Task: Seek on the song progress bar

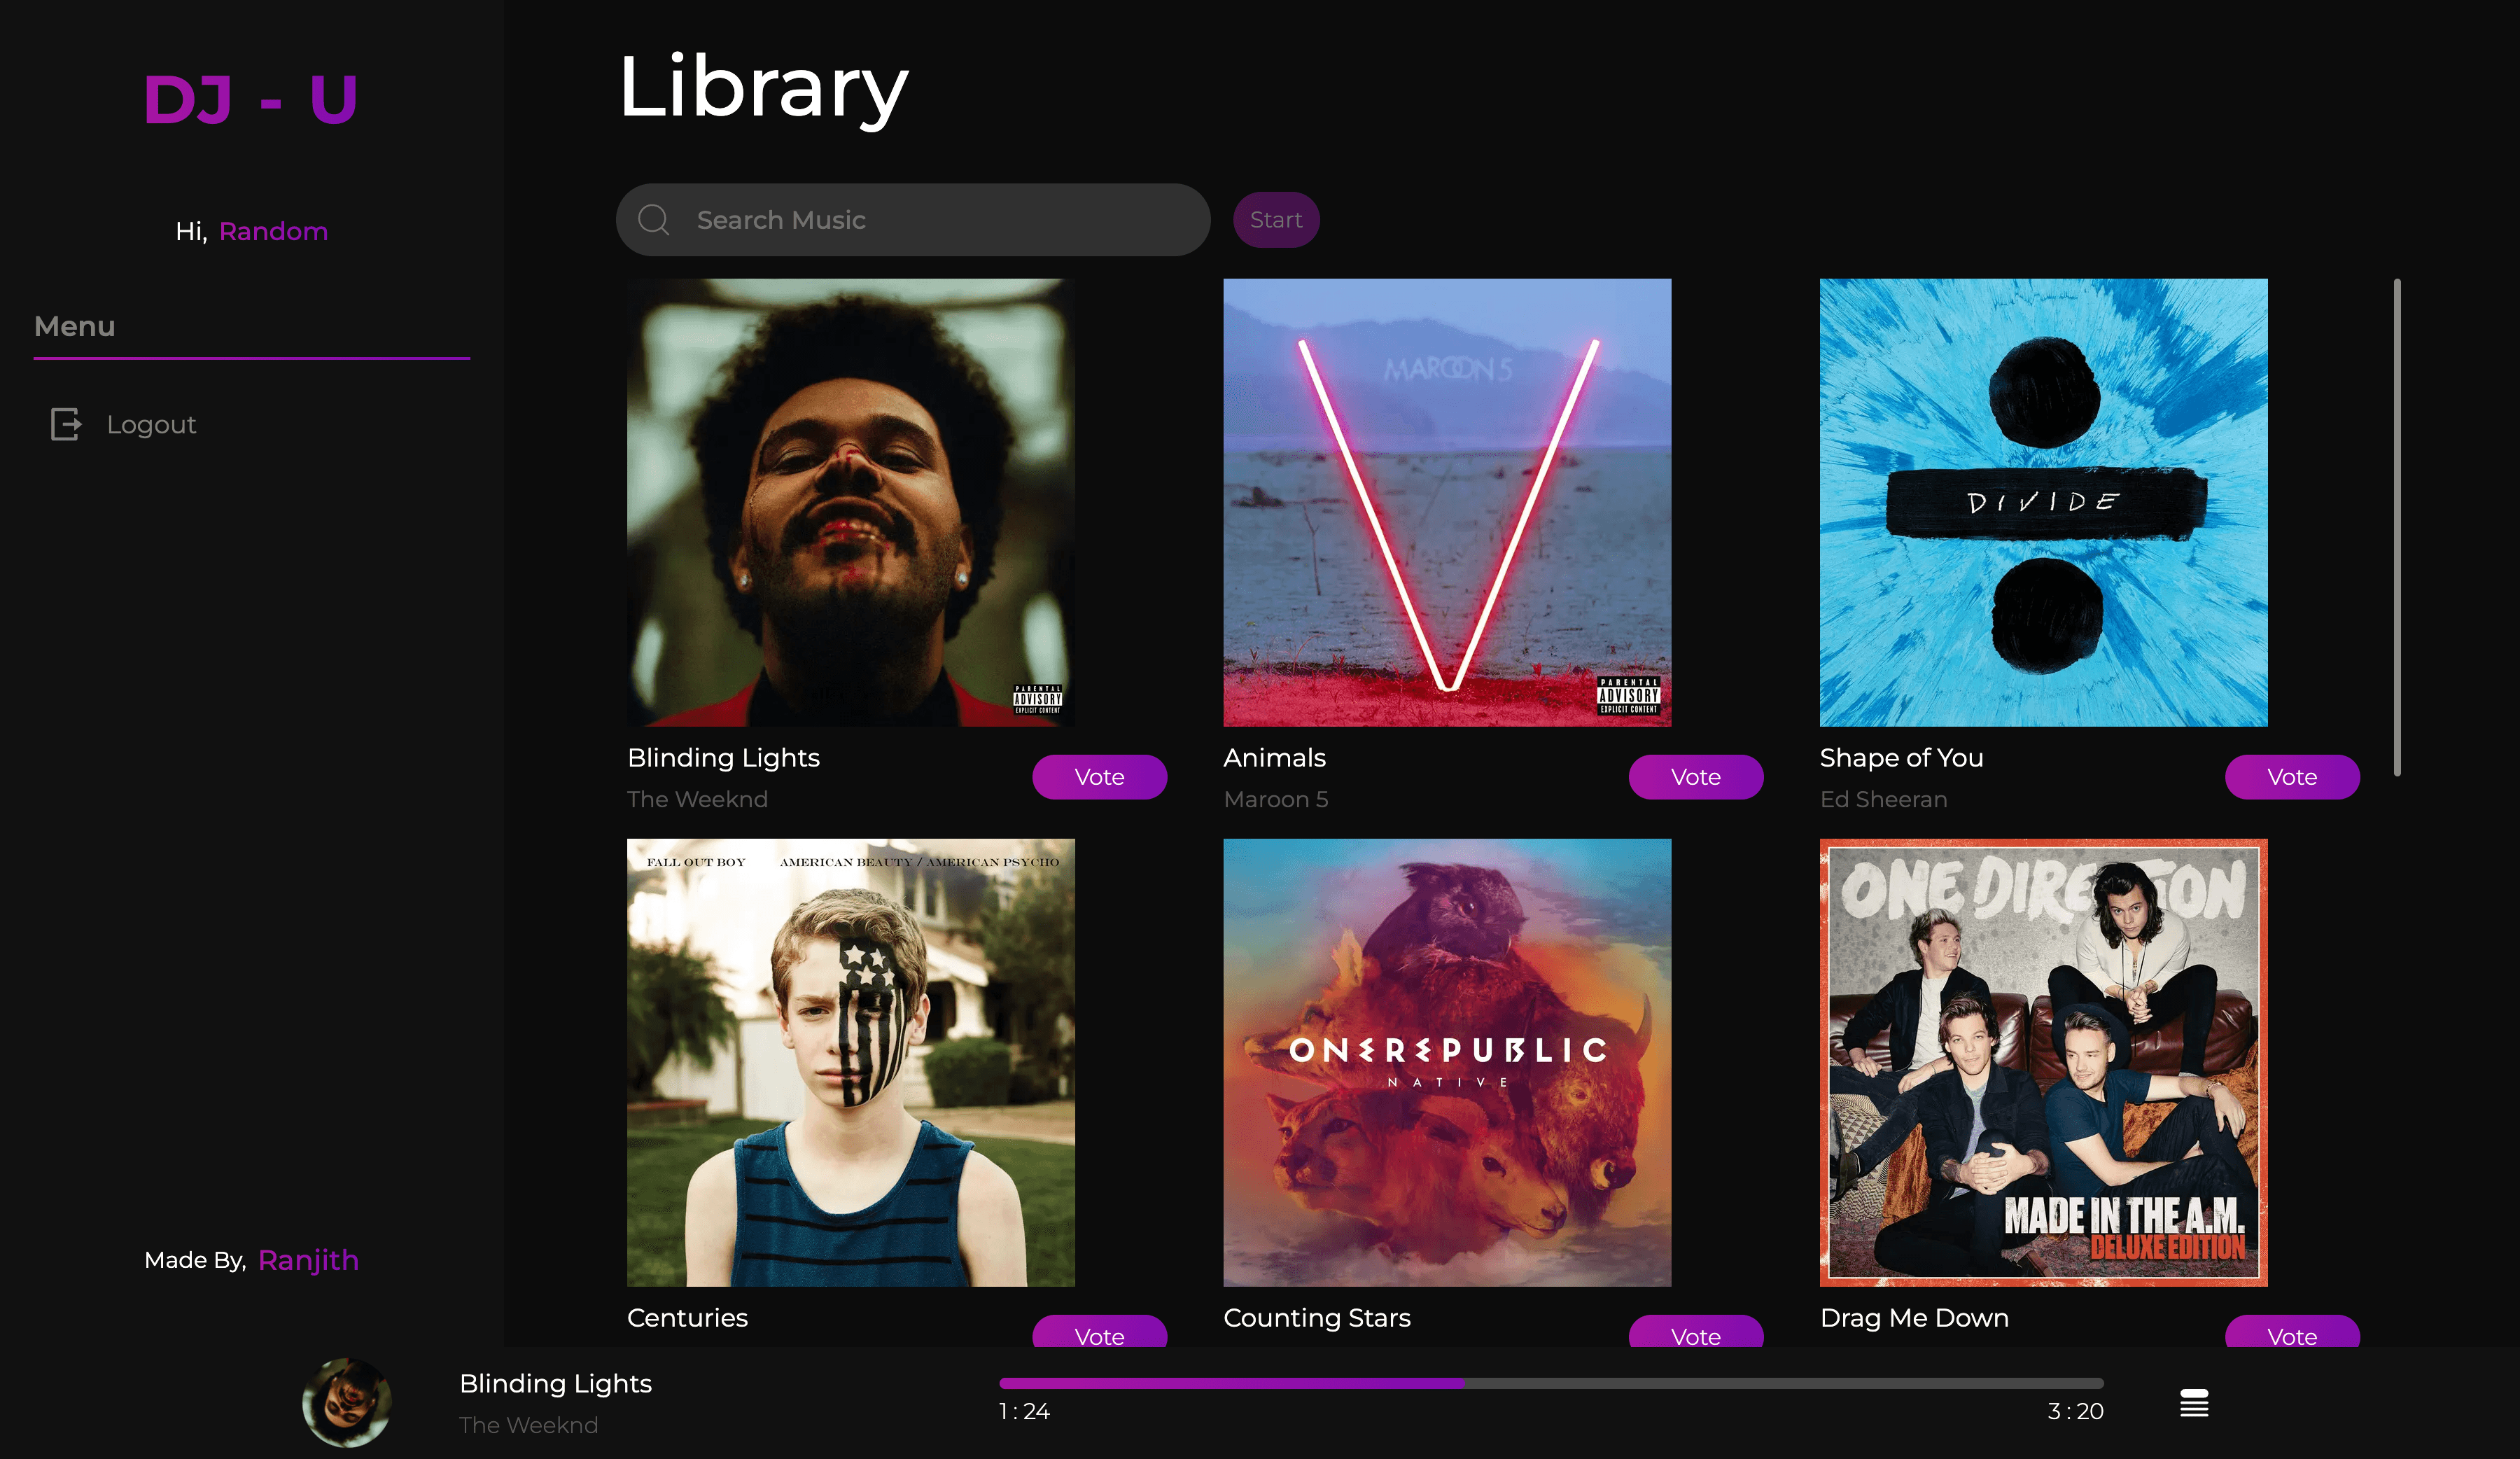Action: coord(1551,1384)
